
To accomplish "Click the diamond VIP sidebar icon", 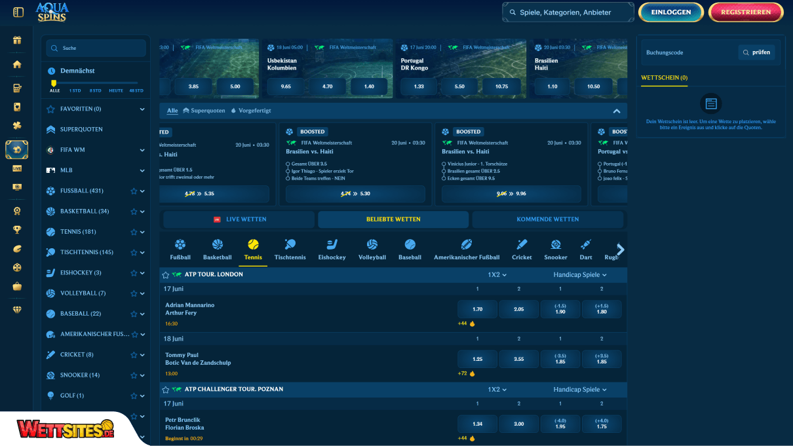I will (17, 310).
